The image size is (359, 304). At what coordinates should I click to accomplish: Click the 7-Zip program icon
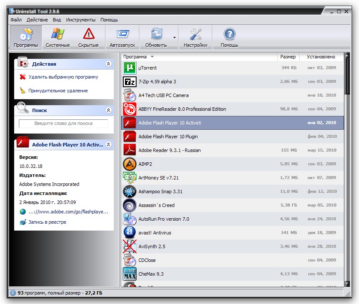pos(130,82)
